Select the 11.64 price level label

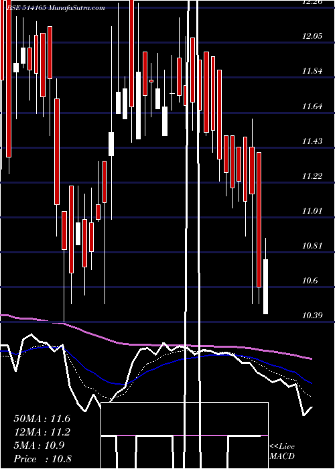pos(312,106)
